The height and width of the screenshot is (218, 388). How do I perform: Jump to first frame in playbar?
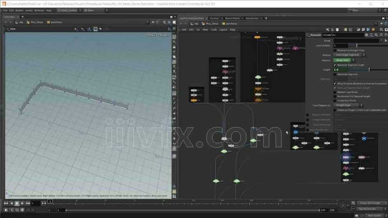point(6,203)
